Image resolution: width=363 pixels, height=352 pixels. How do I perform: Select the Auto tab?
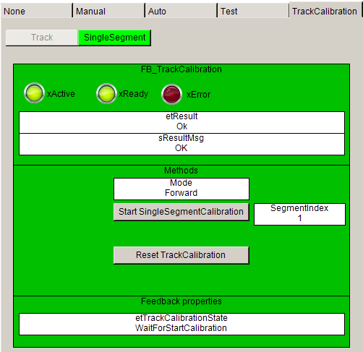[181, 12]
